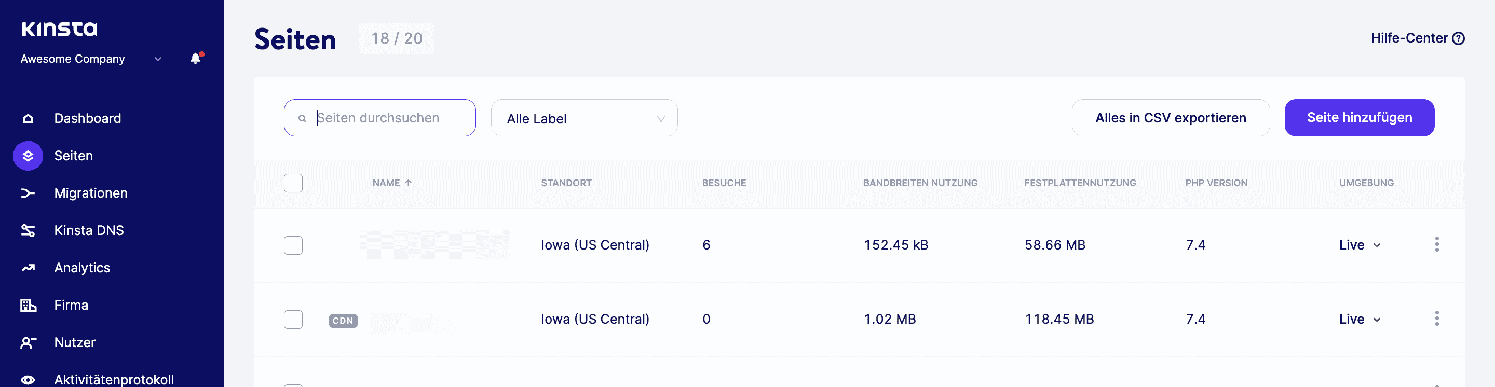Open actions menu for 58.66 MB site
1495x387 pixels.
coord(1436,244)
